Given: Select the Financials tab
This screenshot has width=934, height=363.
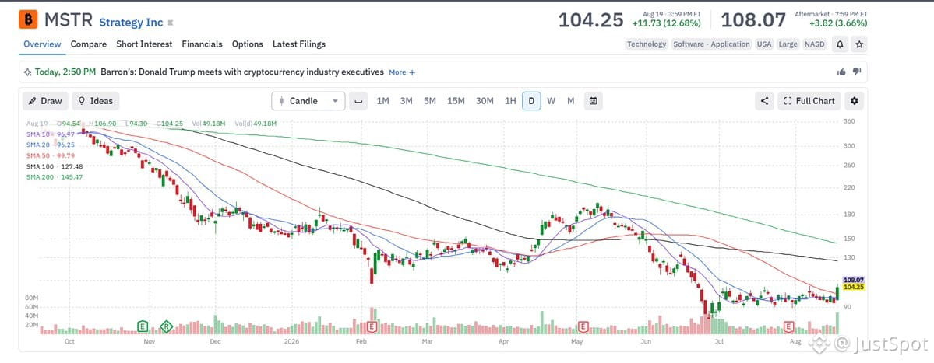Looking at the screenshot, I should (202, 44).
